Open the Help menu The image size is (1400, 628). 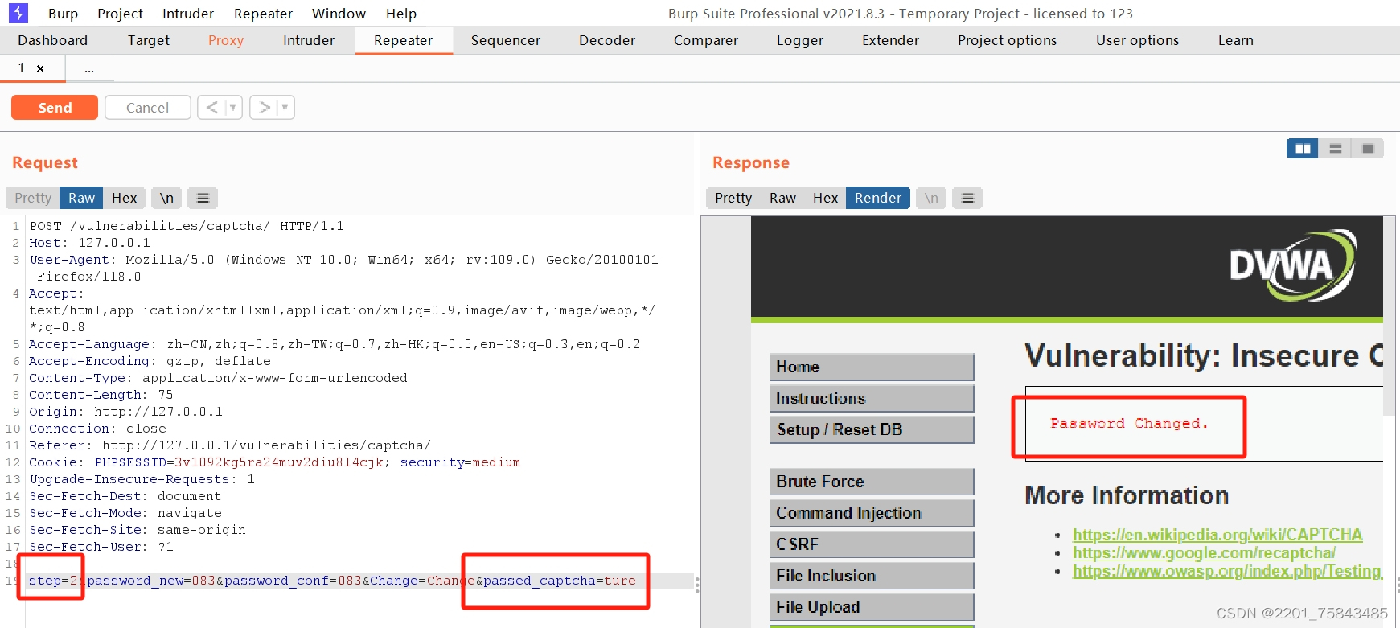tap(400, 14)
